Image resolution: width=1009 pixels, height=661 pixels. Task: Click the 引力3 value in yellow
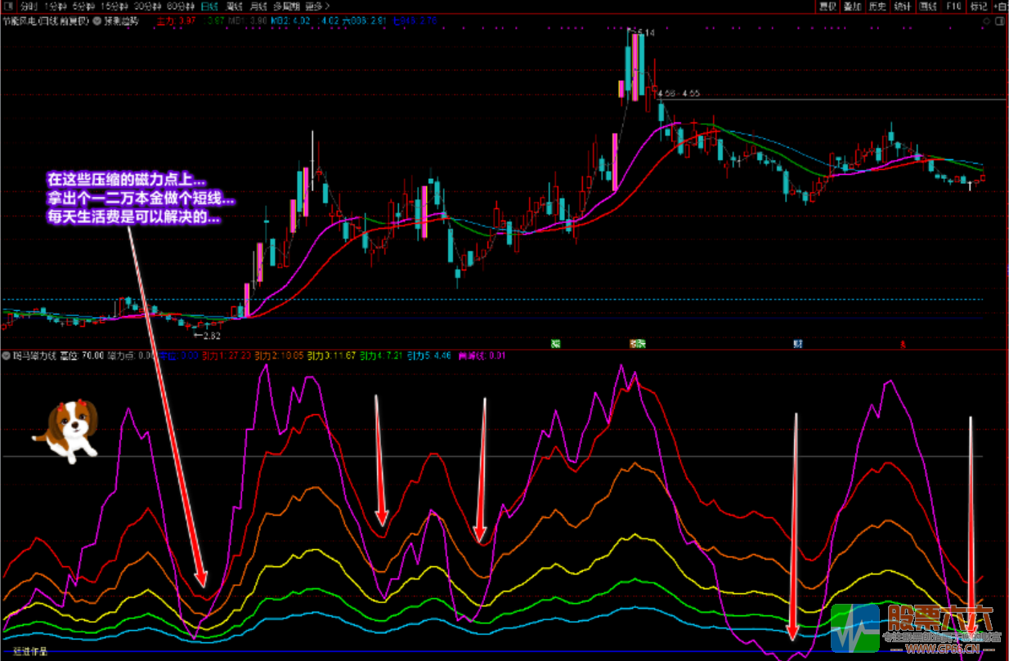[x=332, y=355]
